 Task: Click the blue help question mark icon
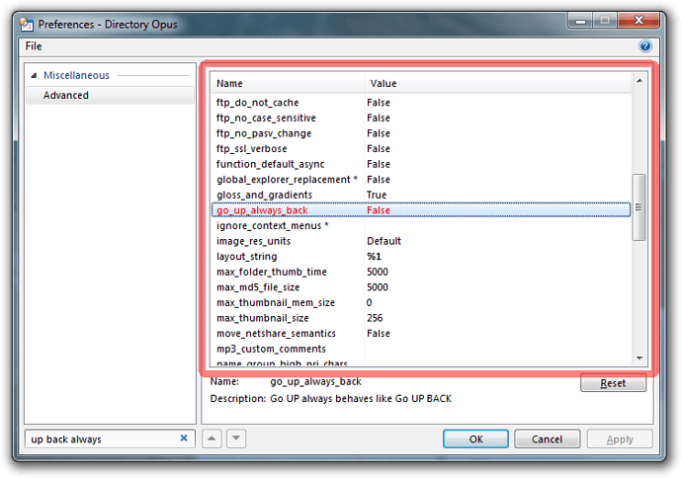coord(645,45)
